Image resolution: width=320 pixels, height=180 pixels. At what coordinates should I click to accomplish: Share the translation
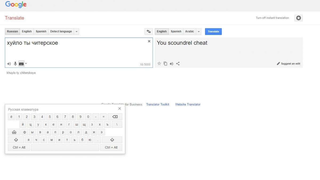(178, 63)
